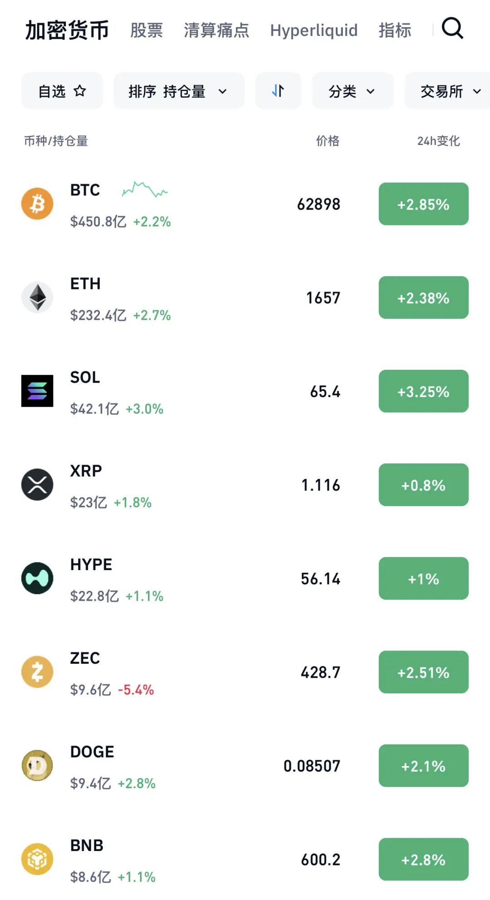Switch to the 股票 tab
Viewport: 490px width, 900px height.
[147, 30]
